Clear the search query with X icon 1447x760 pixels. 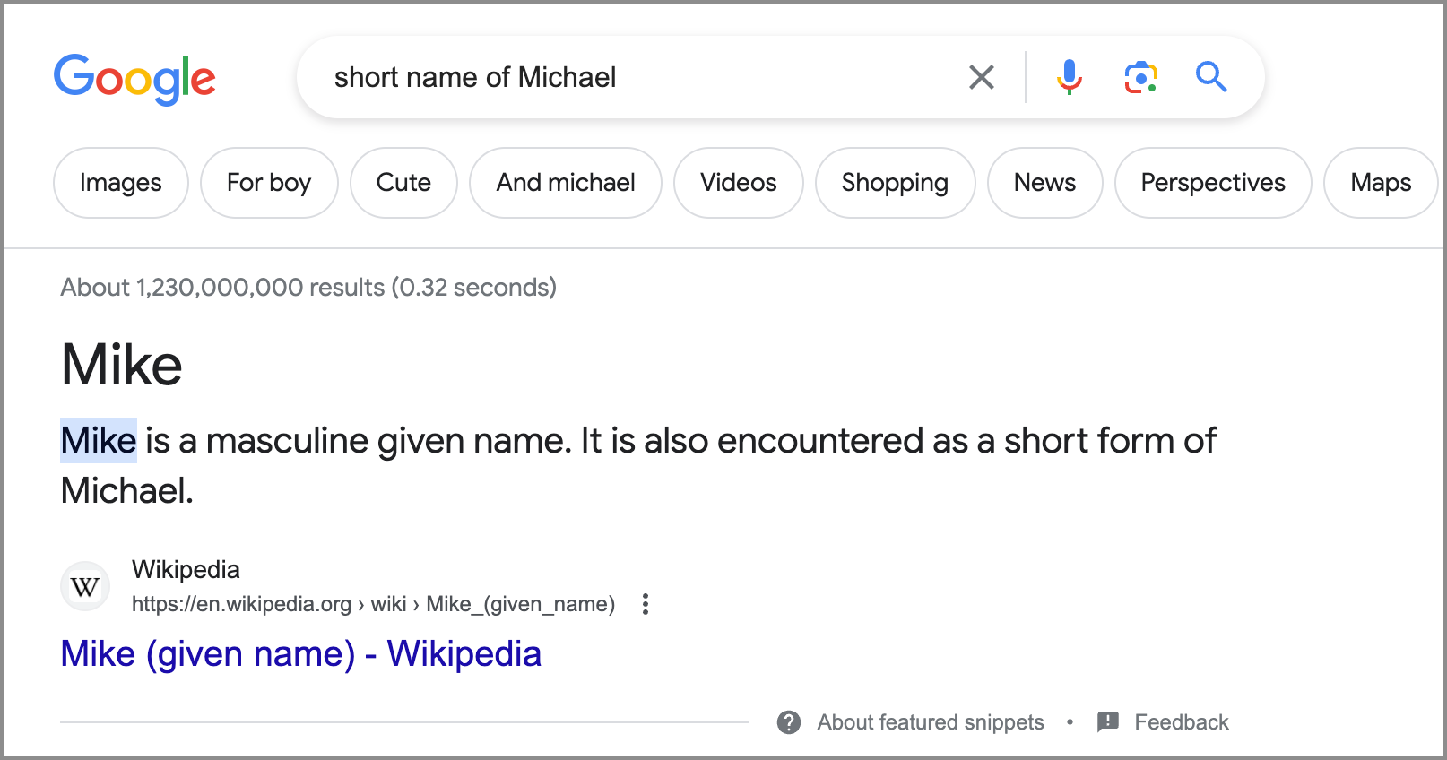(x=982, y=77)
